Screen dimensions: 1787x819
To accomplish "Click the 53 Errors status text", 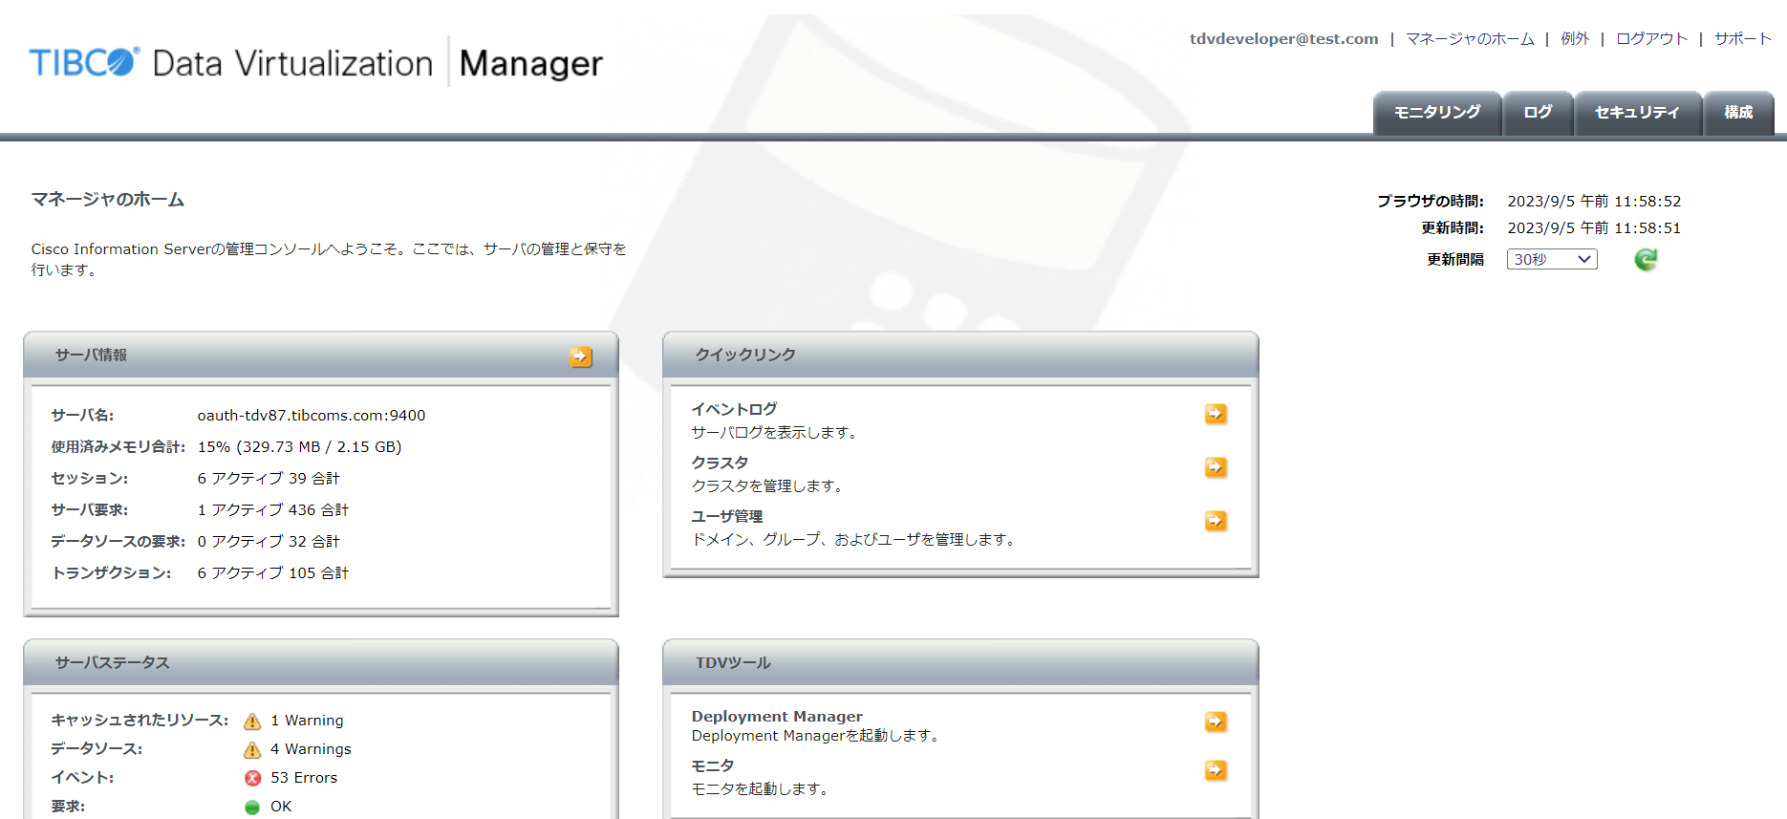I will (x=304, y=778).
